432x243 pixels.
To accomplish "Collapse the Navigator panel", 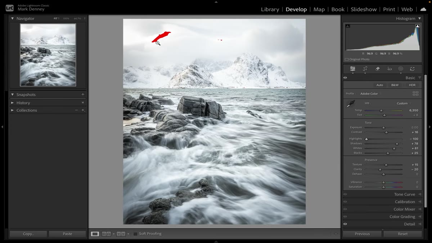I will click(12, 18).
